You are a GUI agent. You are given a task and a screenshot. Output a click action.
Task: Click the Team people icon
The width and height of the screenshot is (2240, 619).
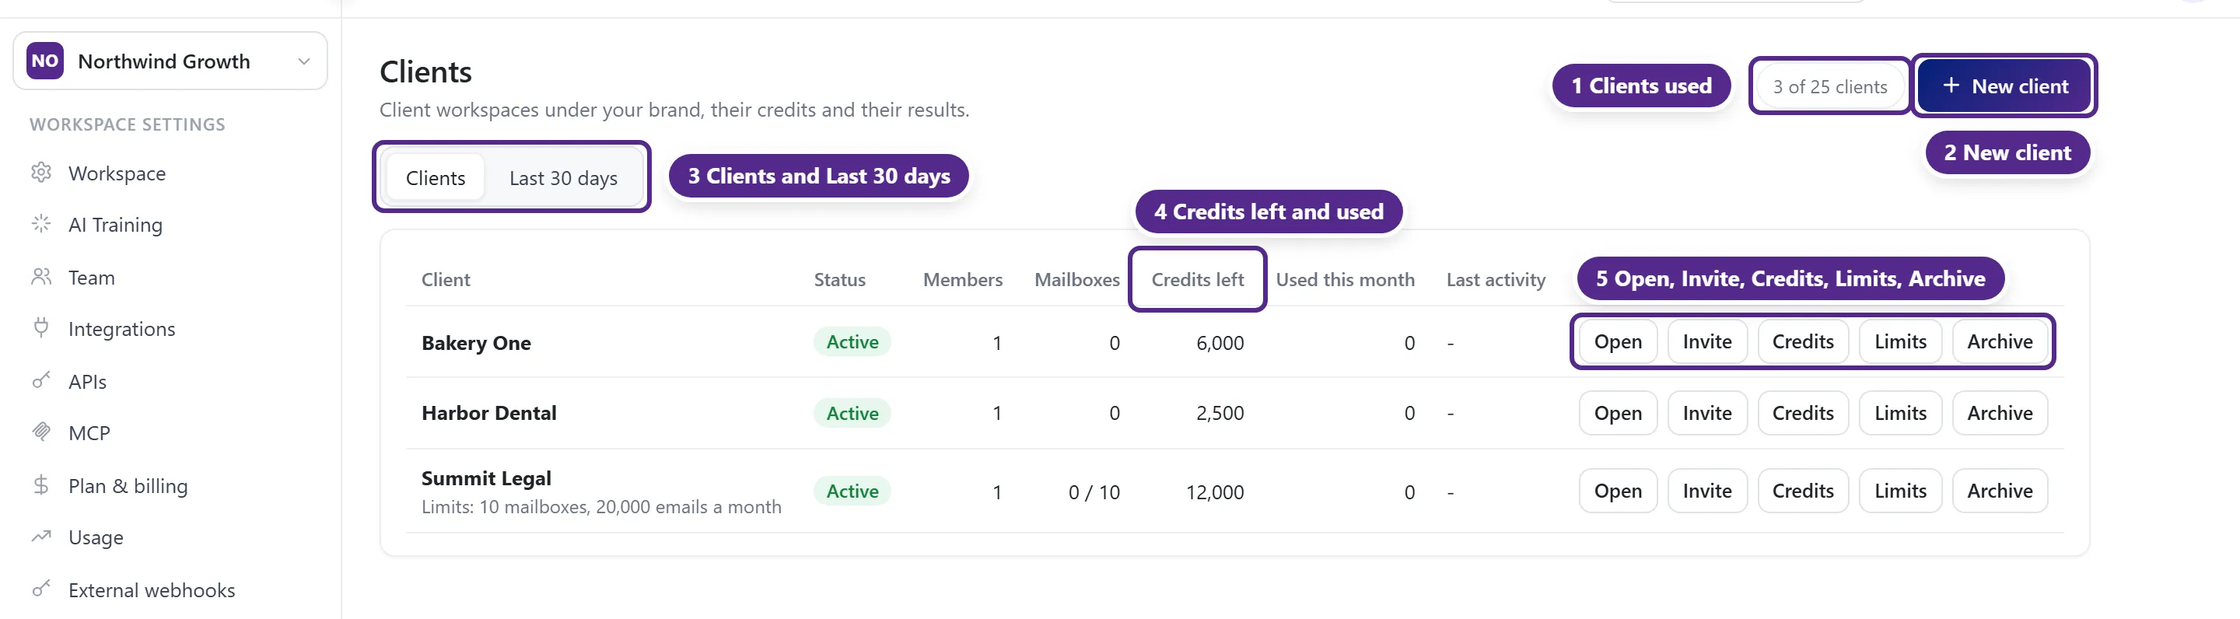[x=41, y=277]
